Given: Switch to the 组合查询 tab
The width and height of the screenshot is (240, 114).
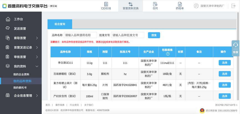Looking at the screenshot, I should tap(60, 24).
